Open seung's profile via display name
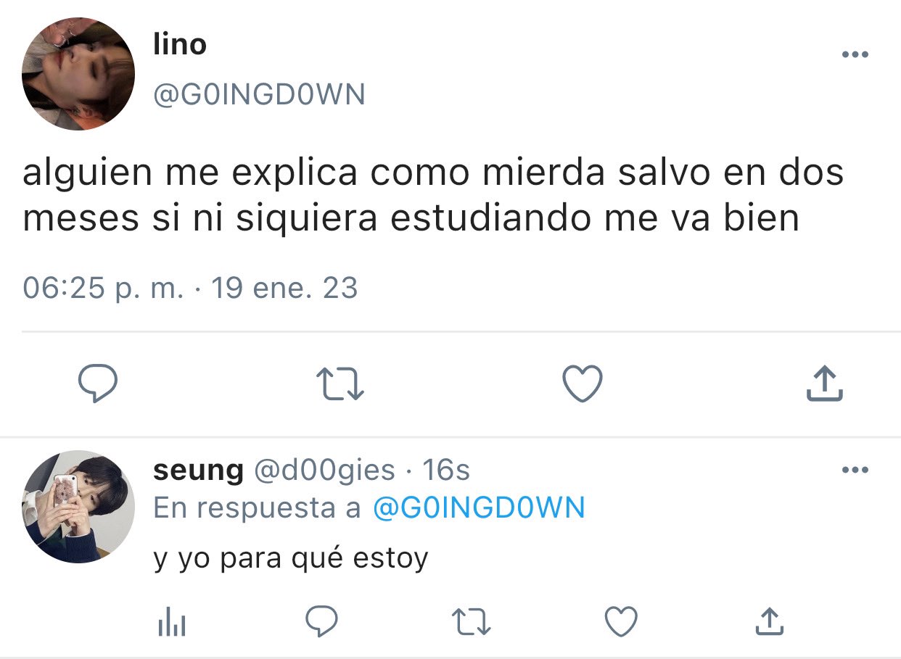Viewport: 901px width, 659px height. coord(199,471)
